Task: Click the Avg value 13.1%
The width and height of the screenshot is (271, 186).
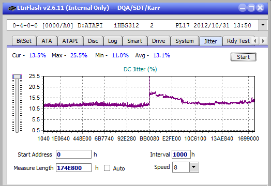Action: click(x=162, y=55)
